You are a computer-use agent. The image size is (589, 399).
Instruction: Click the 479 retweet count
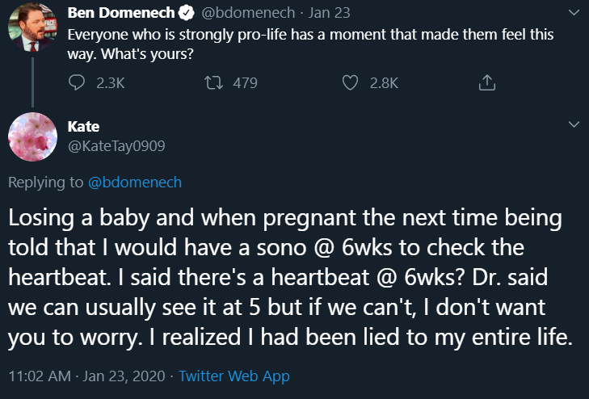[x=245, y=82]
